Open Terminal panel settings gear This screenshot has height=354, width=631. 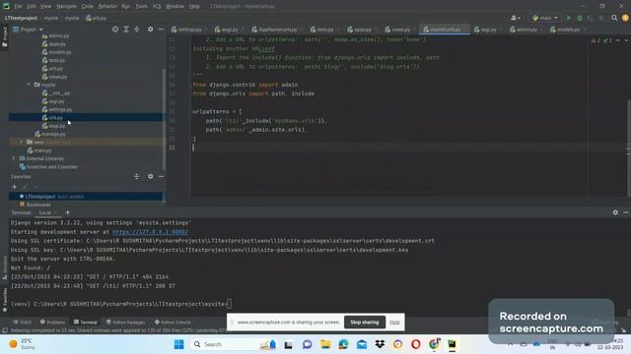click(x=615, y=212)
